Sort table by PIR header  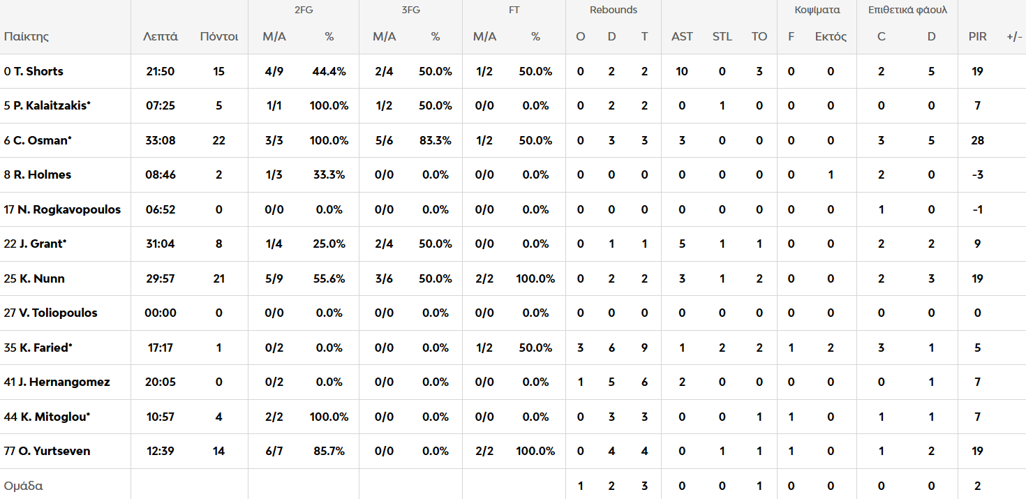(x=977, y=36)
